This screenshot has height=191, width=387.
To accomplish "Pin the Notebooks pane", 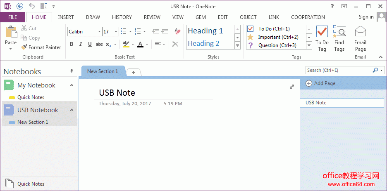I will (72, 71).
